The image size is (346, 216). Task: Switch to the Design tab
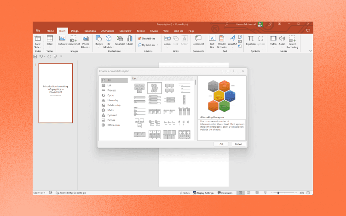(75, 31)
